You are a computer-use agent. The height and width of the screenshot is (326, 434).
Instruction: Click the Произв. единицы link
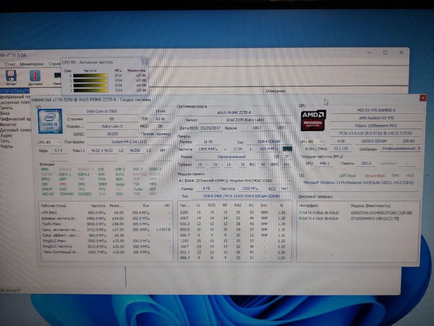155,134
